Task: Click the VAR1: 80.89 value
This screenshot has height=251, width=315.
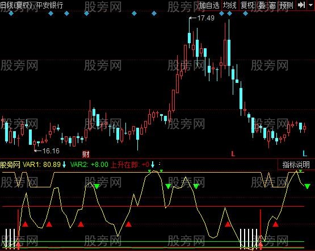Action: (x=41, y=165)
